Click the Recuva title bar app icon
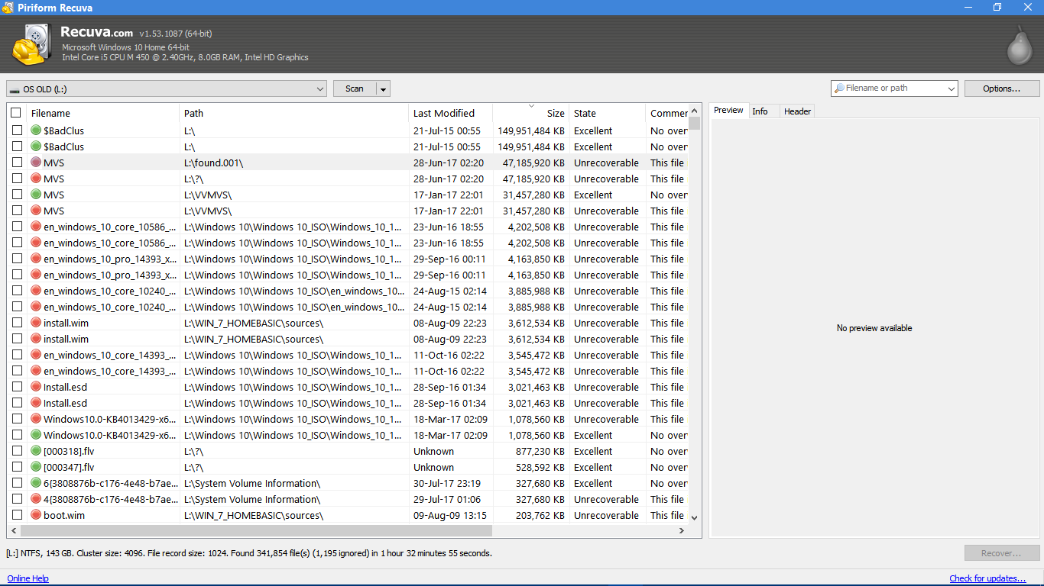 (x=8, y=7)
